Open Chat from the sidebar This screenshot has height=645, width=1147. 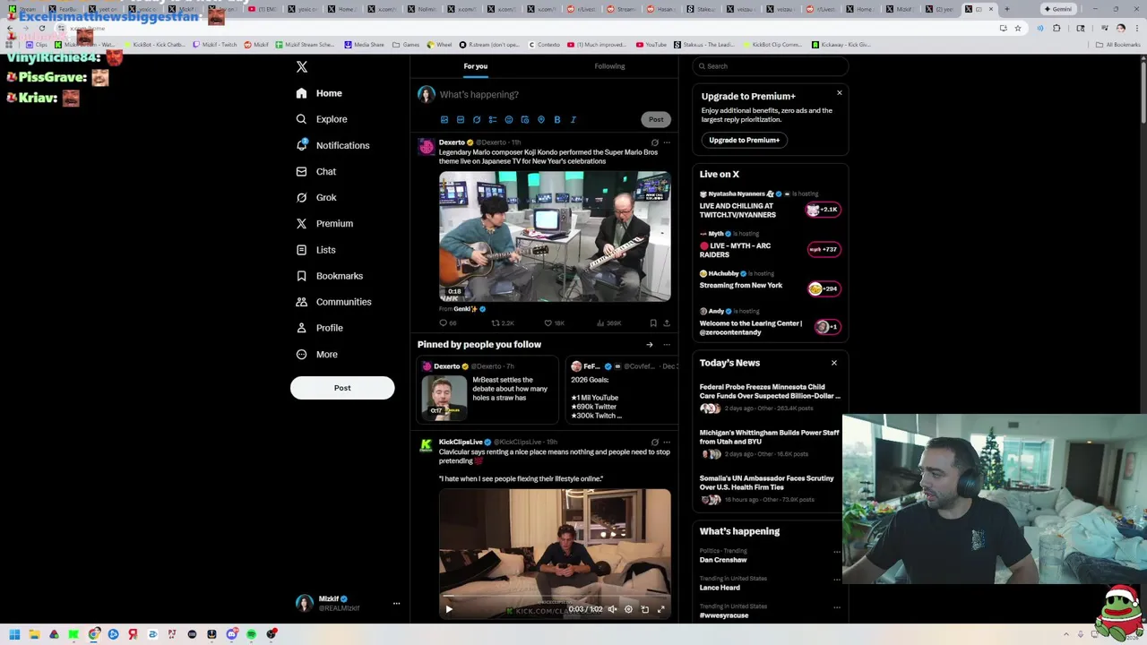click(x=315, y=171)
